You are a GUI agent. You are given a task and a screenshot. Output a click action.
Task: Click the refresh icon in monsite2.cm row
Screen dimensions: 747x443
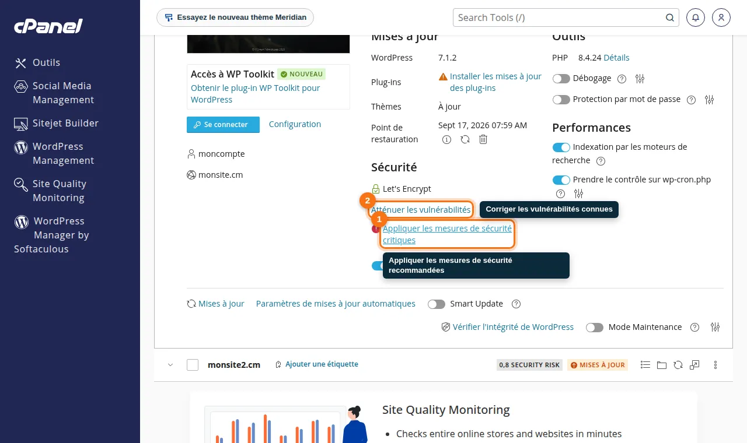tap(678, 365)
